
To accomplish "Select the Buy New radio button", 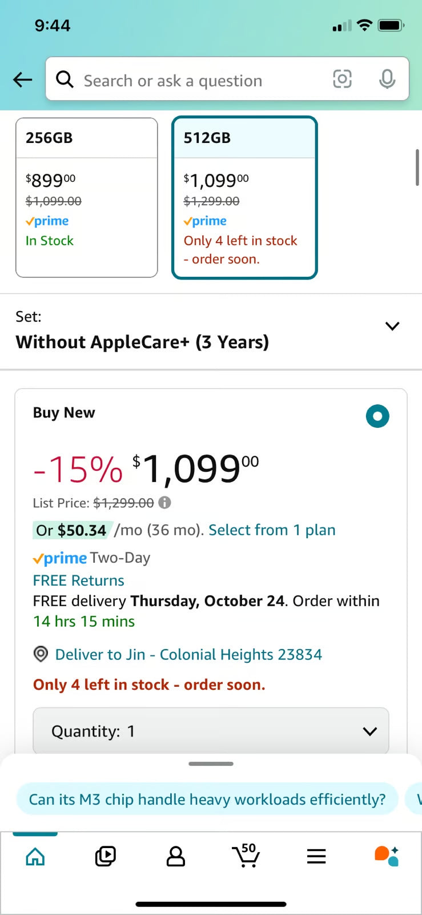I will tap(377, 416).
